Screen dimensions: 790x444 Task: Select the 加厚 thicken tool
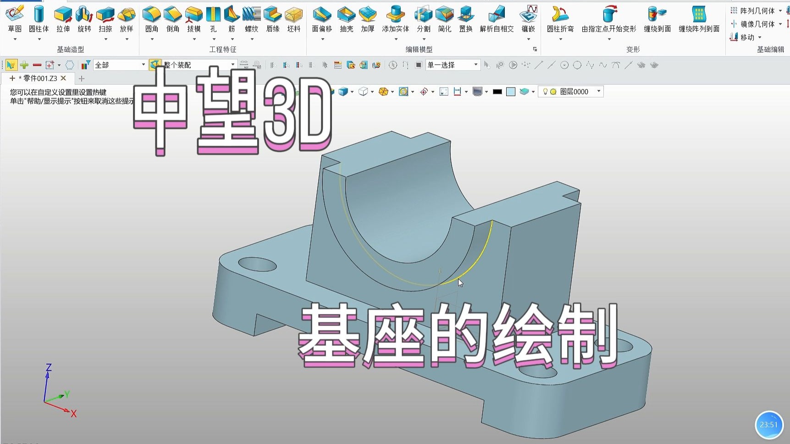click(367, 20)
